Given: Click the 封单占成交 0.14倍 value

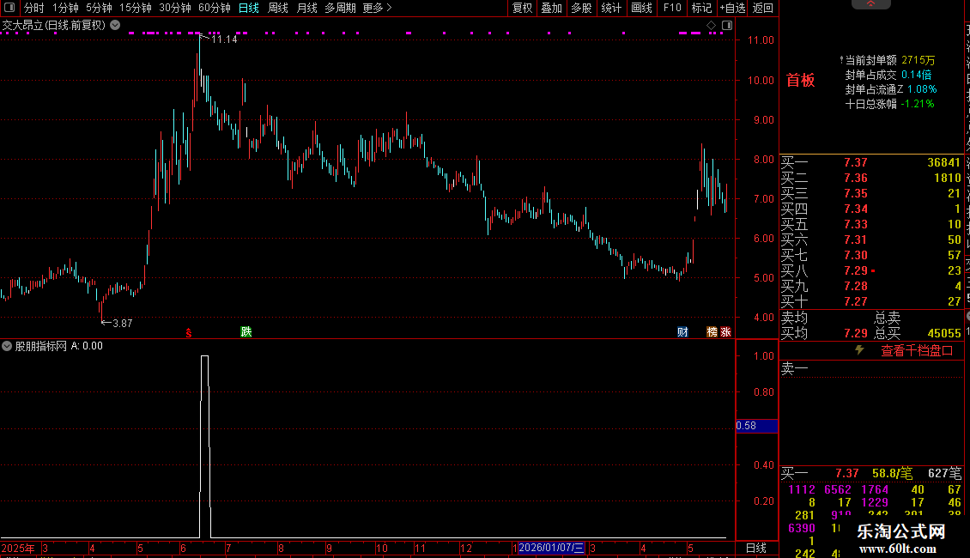Looking at the screenshot, I should coord(916,75).
